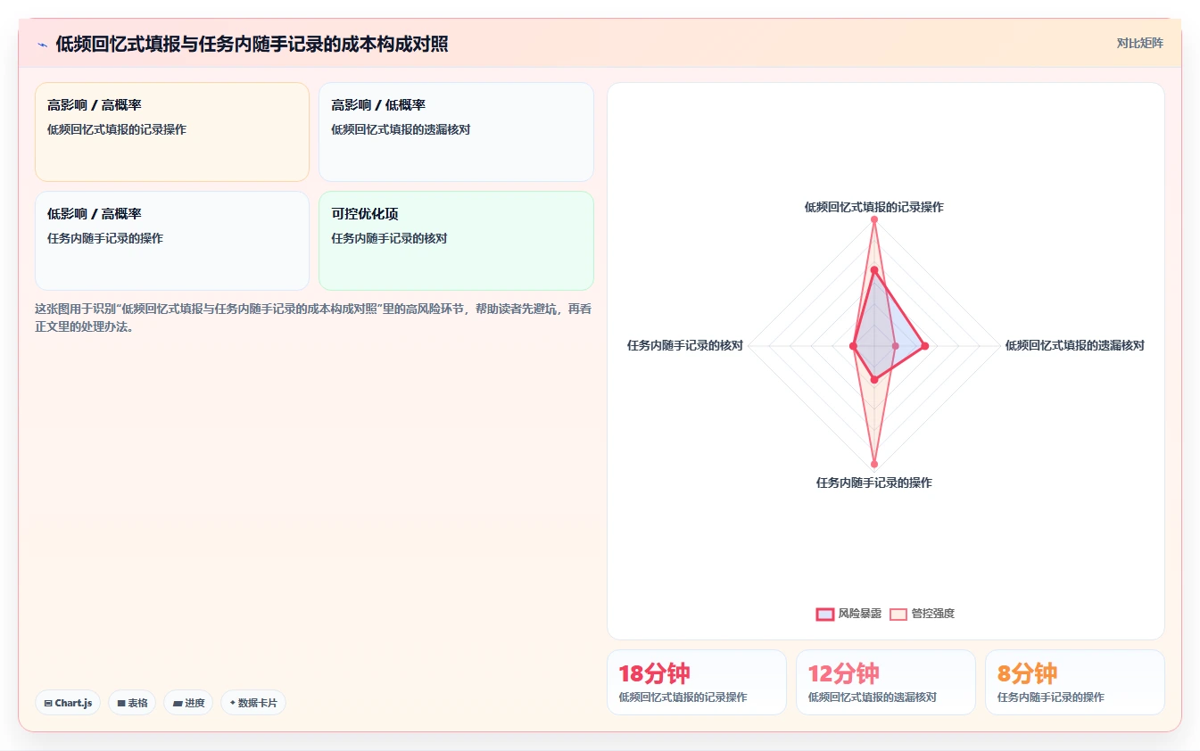The width and height of the screenshot is (1200, 751).
Task: Click the top outer radar data point
Action: [873, 219]
